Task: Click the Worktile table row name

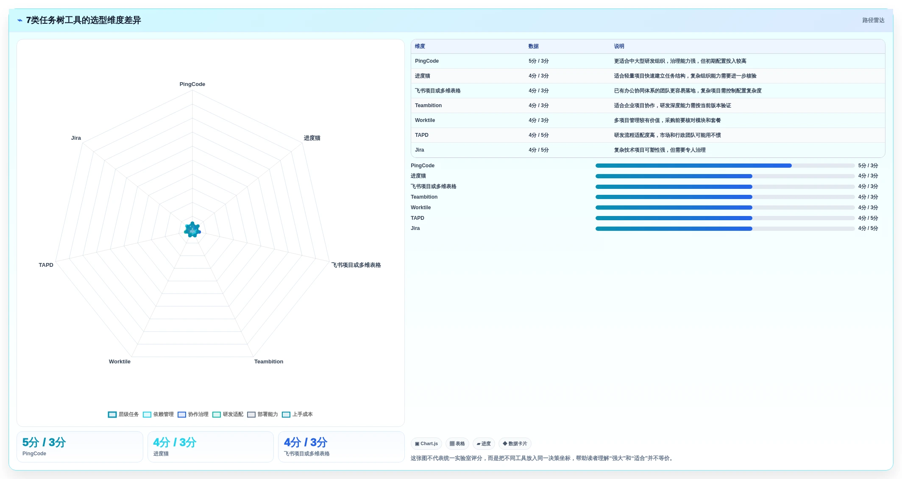Action: coord(425,120)
